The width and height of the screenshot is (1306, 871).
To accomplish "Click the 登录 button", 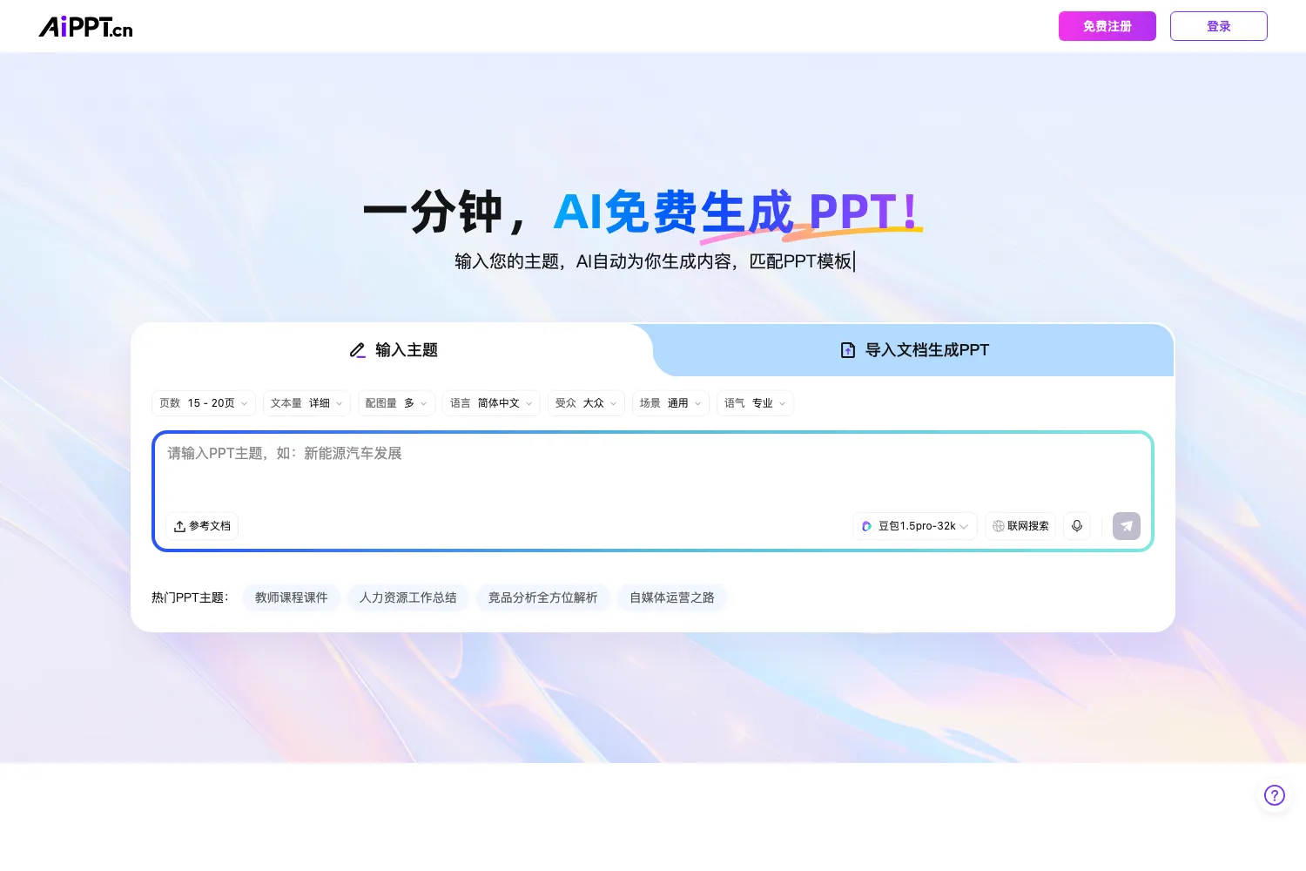I will point(1219,26).
